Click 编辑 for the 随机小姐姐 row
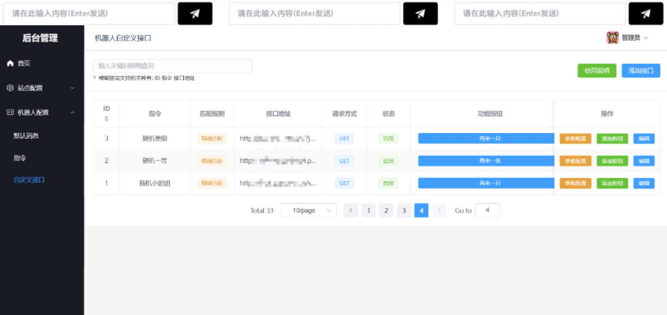The width and height of the screenshot is (667, 315). [644, 184]
